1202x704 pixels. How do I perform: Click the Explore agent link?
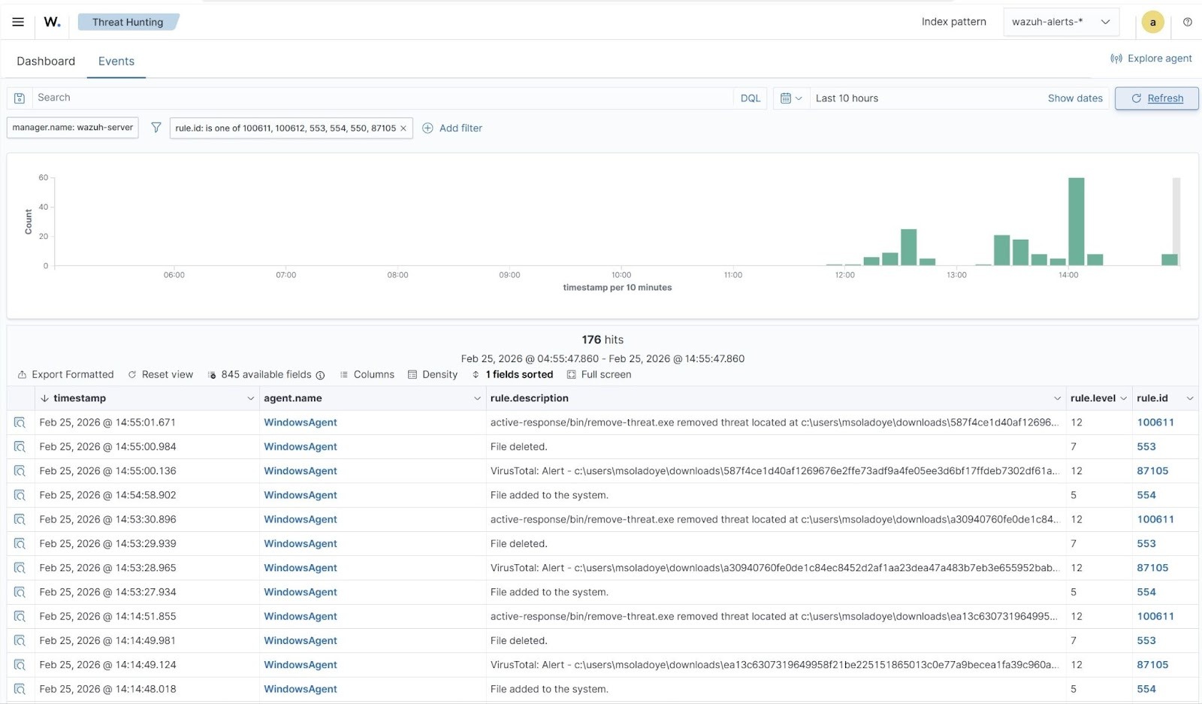click(x=1151, y=58)
